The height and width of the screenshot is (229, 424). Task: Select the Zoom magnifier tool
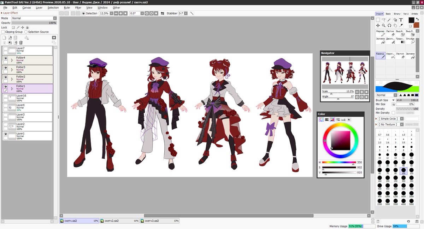click(x=384, y=25)
